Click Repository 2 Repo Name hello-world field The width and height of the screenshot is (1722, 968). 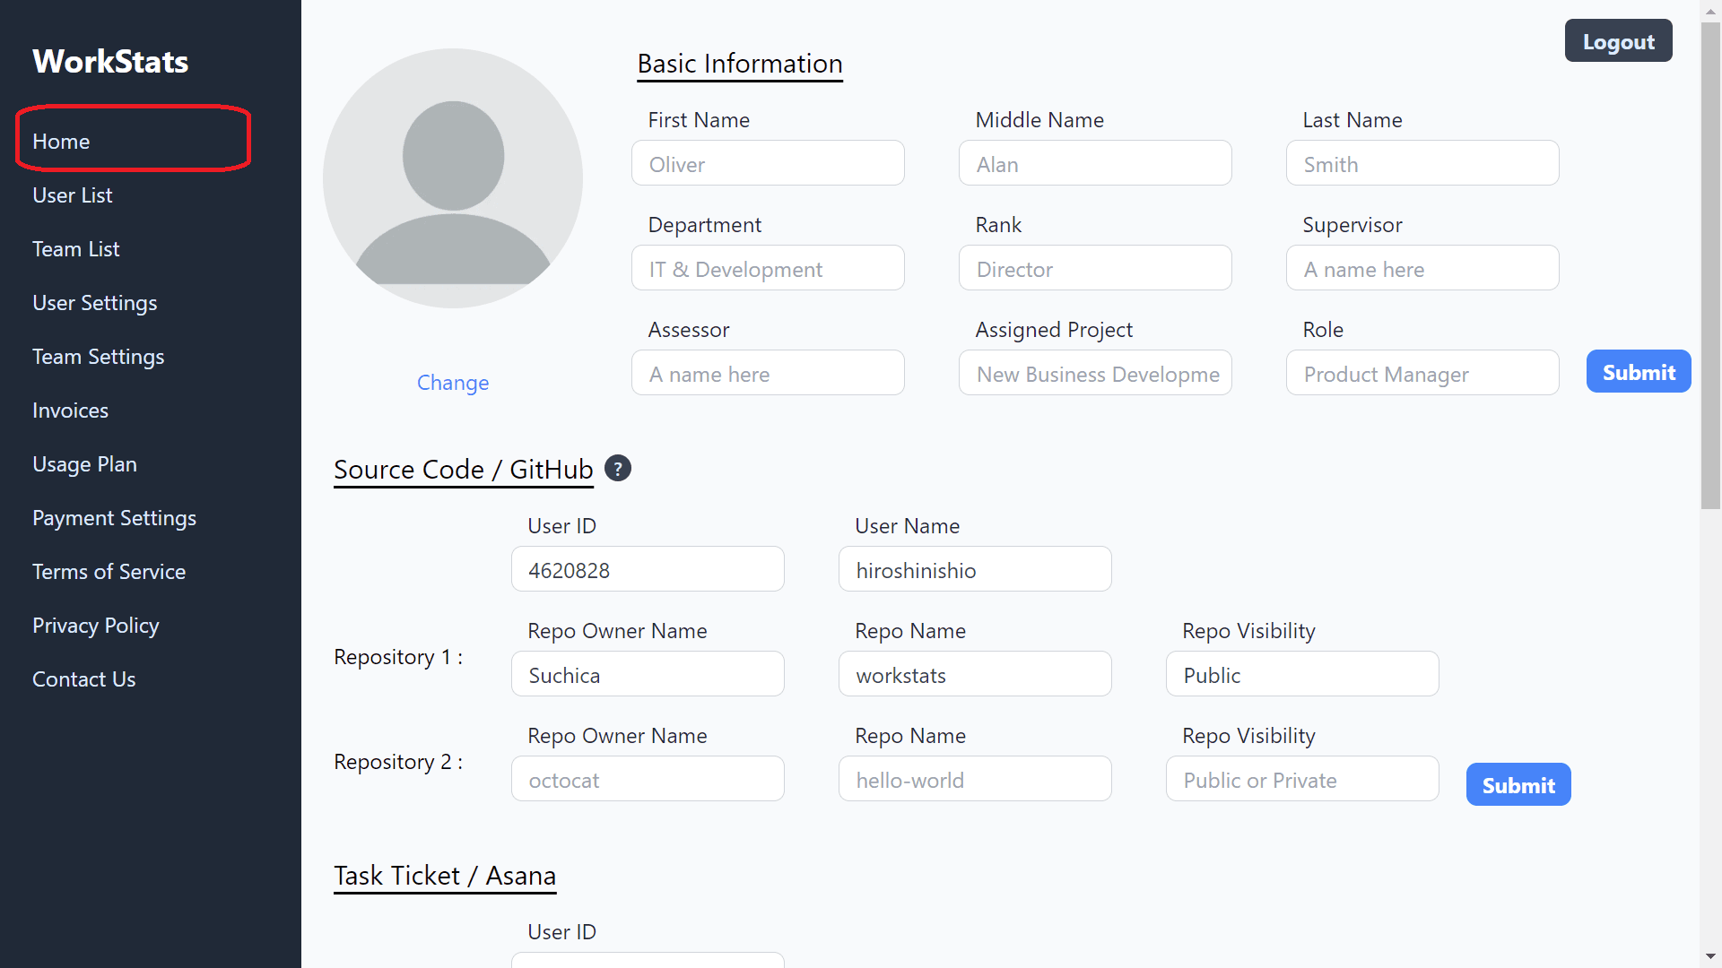[x=975, y=779]
